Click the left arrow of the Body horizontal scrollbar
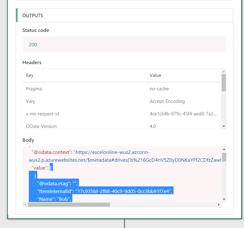This screenshot has width=244, height=228. (25, 205)
